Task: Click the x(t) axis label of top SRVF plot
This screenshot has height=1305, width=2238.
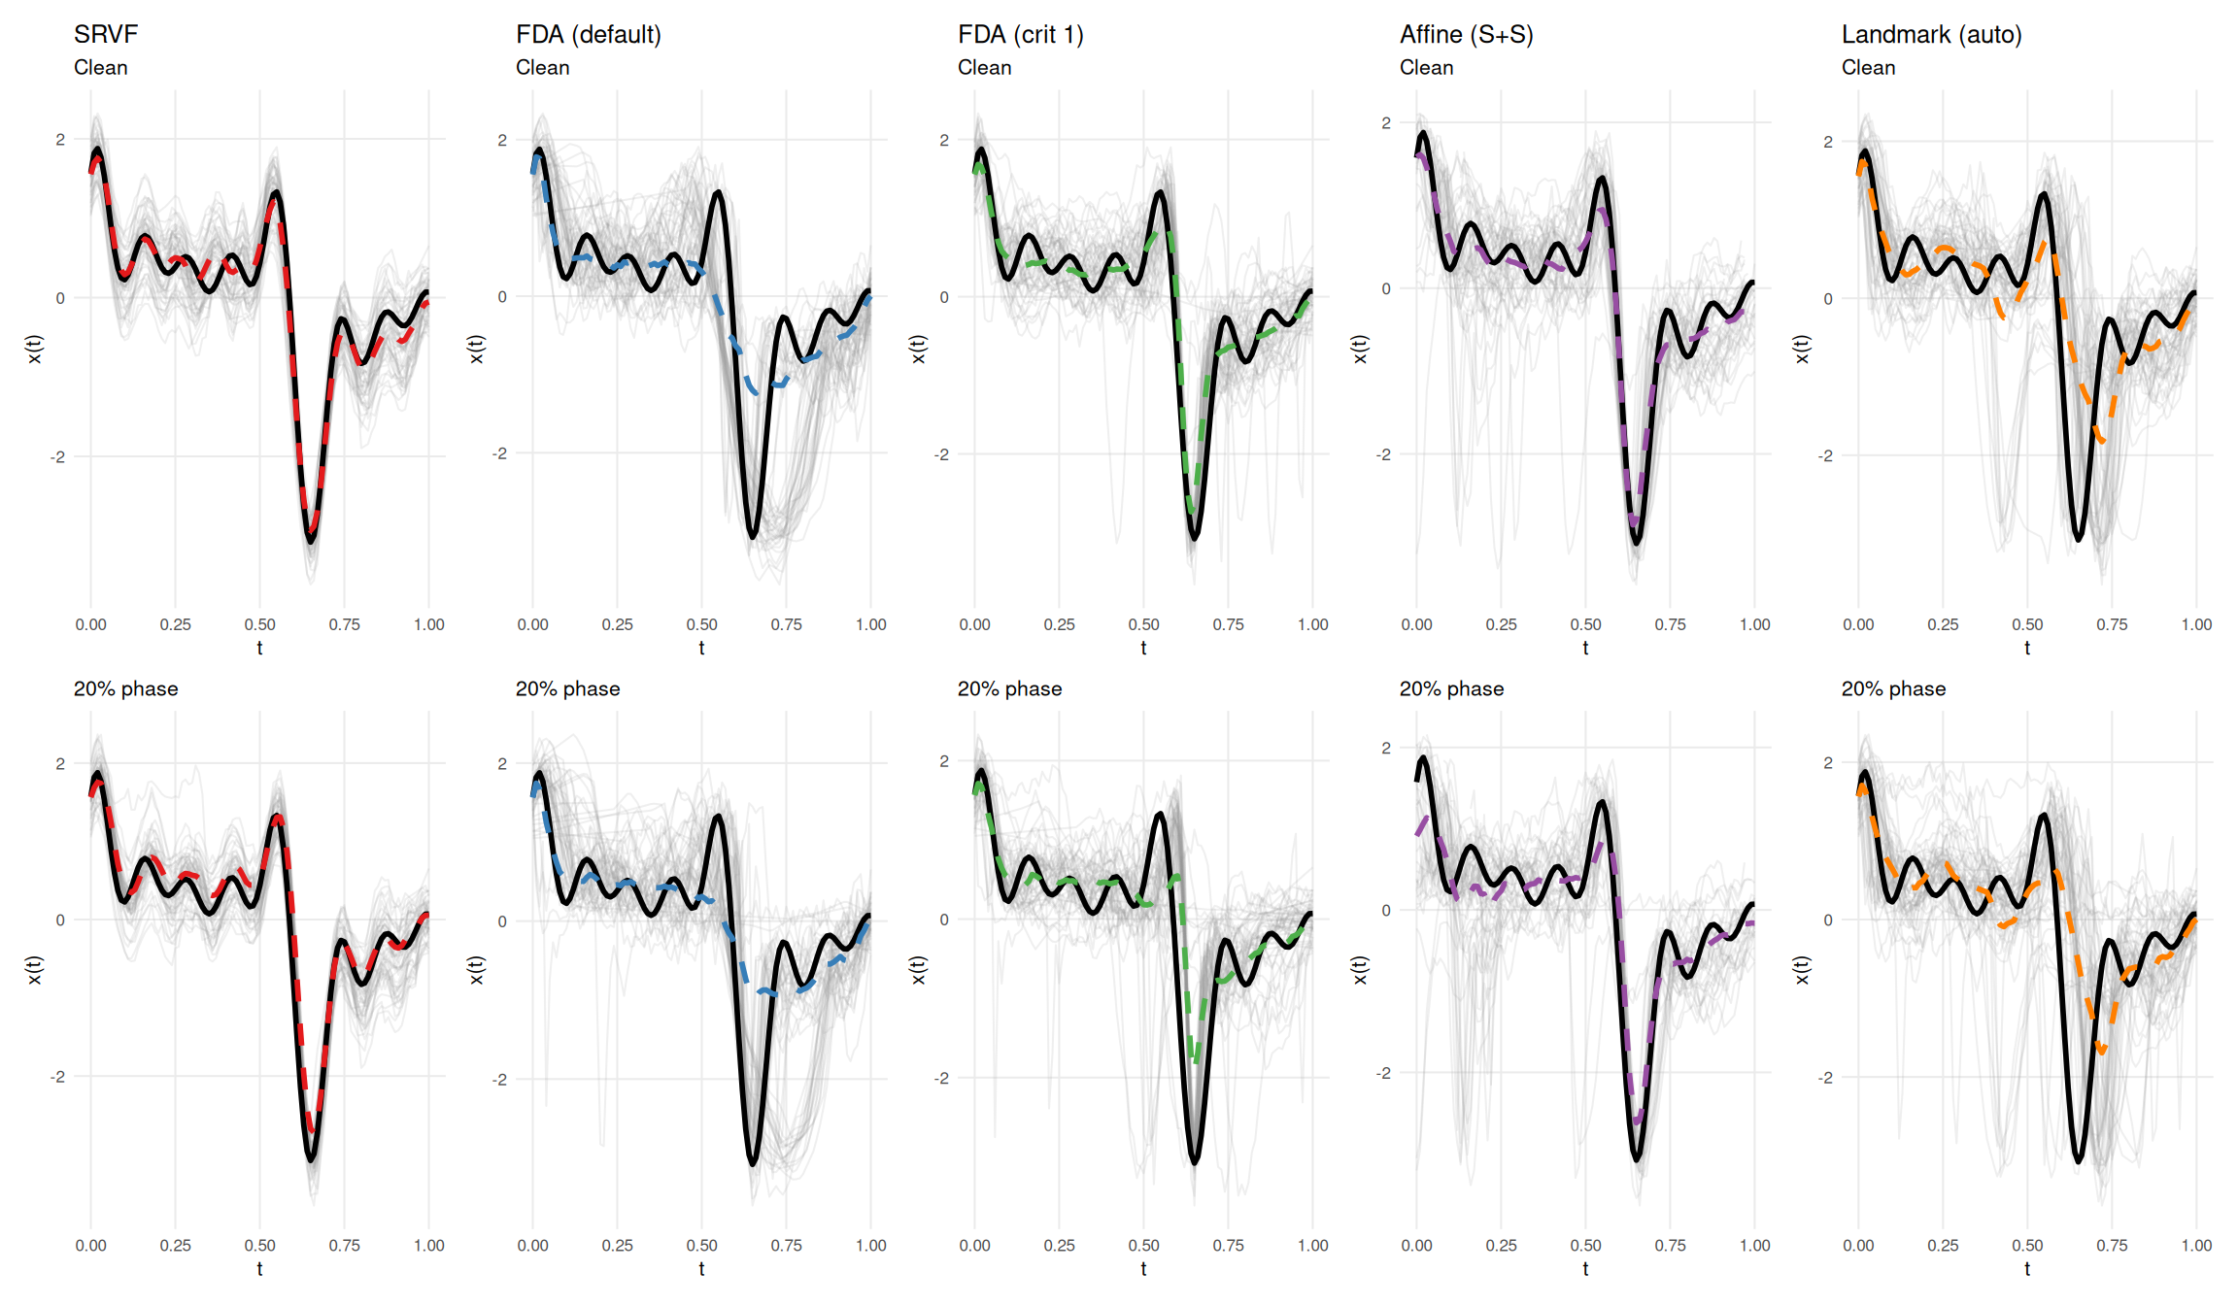Action: (x=35, y=350)
